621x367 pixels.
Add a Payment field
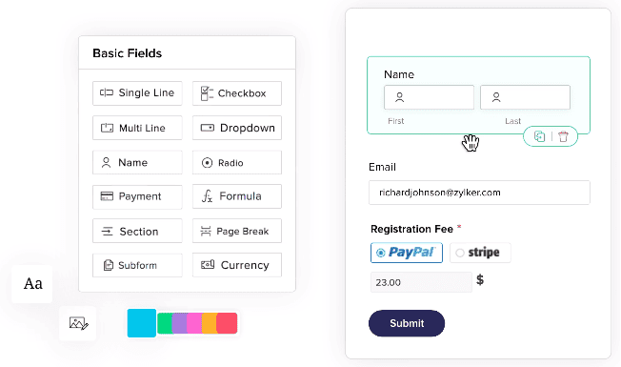tap(137, 196)
